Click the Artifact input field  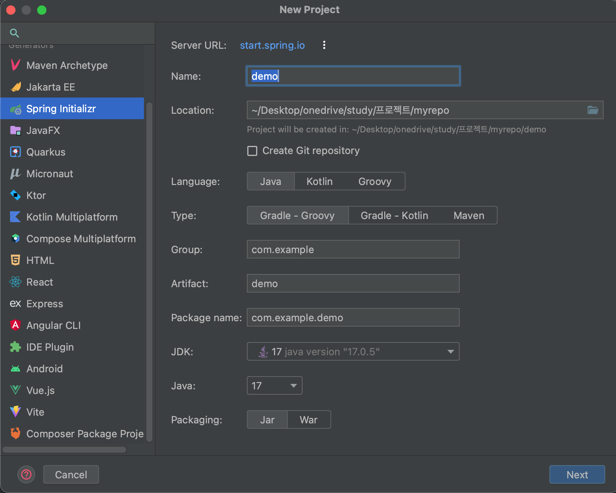(x=353, y=284)
